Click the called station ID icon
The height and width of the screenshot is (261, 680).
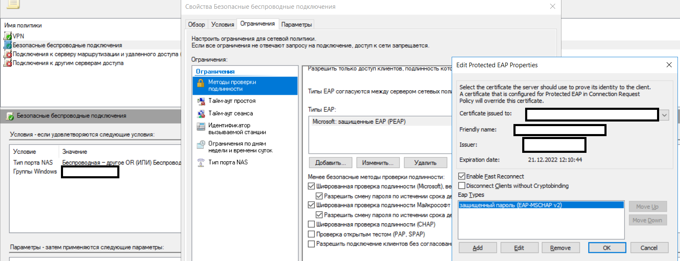pyautogui.click(x=201, y=126)
